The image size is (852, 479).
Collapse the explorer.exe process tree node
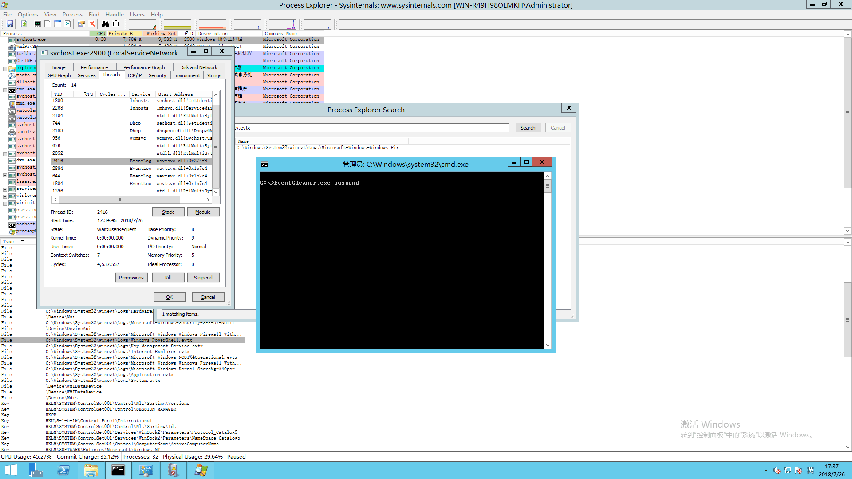(x=5, y=69)
